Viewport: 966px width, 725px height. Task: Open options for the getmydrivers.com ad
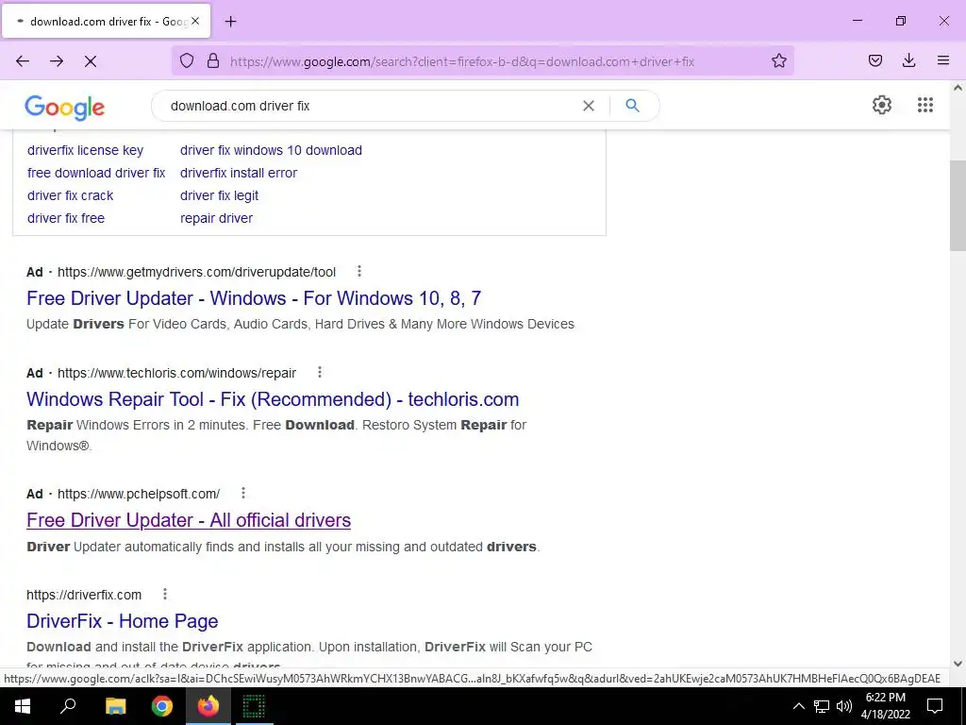[359, 271]
